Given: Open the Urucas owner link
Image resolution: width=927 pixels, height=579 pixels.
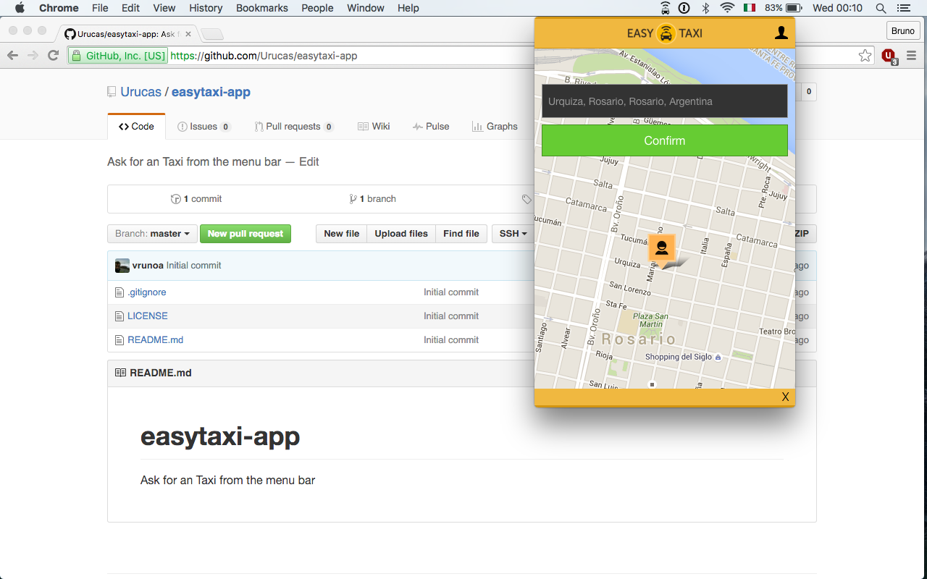Looking at the screenshot, I should tap(140, 92).
